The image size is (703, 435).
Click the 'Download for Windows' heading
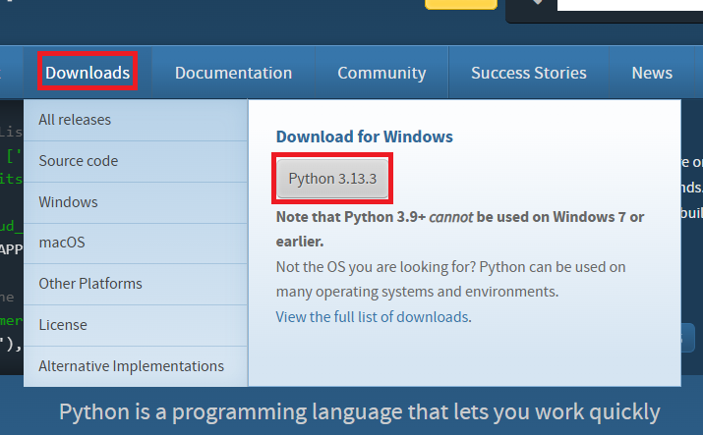pos(365,136)
